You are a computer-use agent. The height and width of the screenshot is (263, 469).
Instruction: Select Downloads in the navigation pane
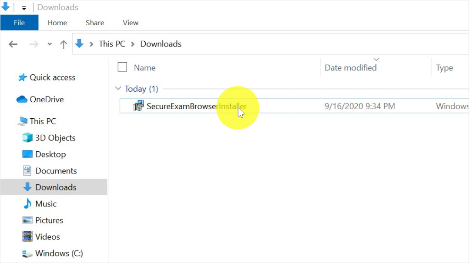(x=56, y=187)
